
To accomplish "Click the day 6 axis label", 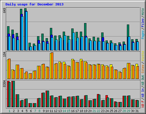I will [x=31, y=111].
